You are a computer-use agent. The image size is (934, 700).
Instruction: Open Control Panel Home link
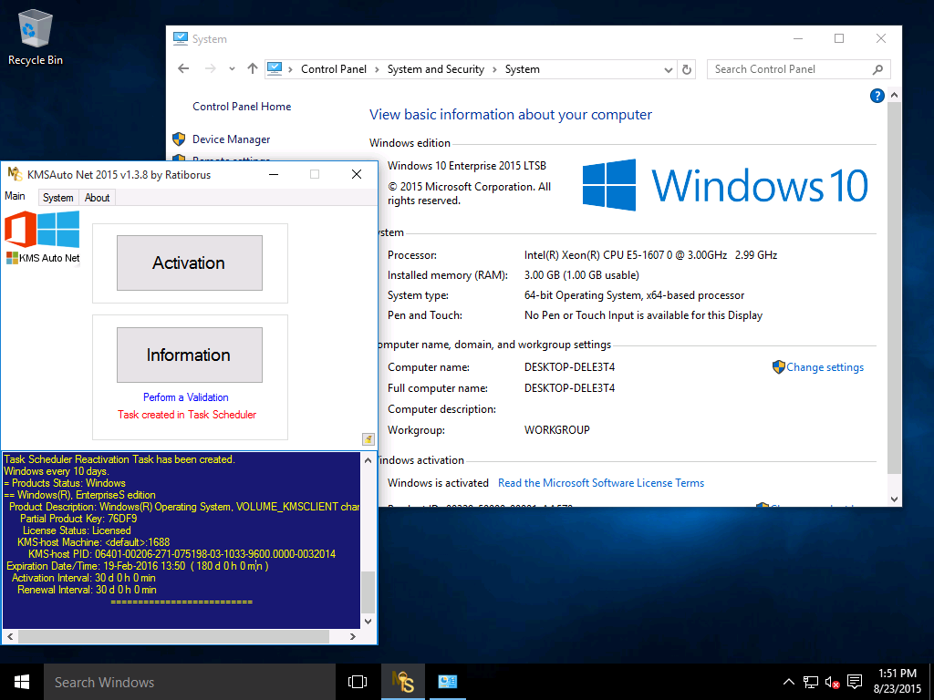(x=242, y=107)
